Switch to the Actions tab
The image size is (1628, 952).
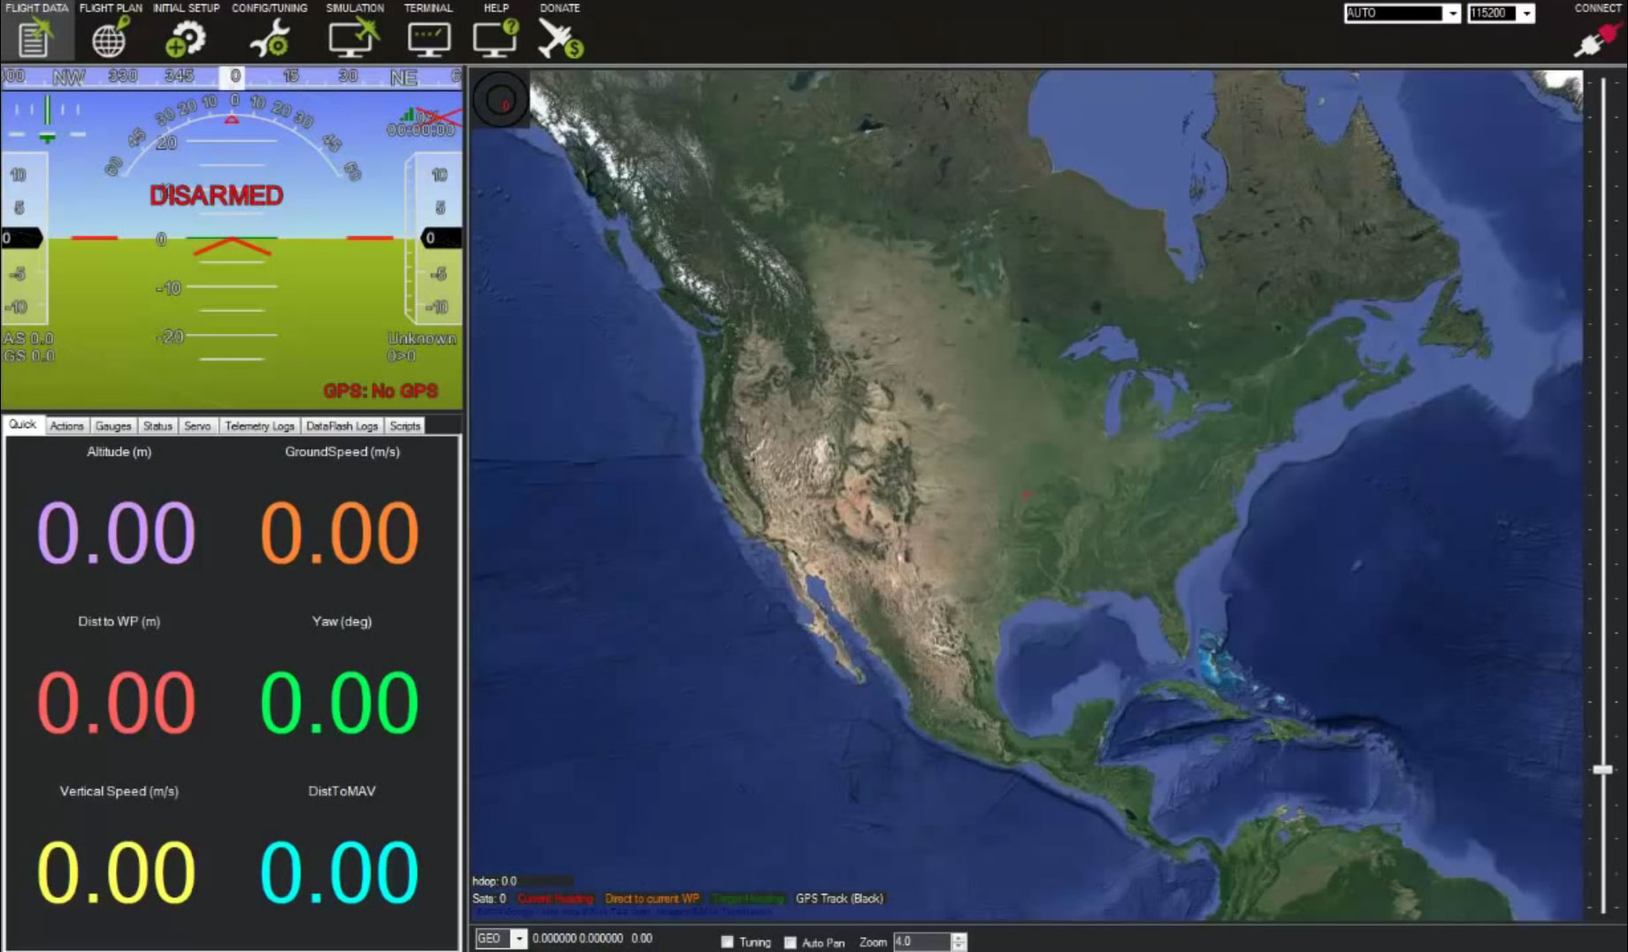pyautogui.click(x=66, y=426)
